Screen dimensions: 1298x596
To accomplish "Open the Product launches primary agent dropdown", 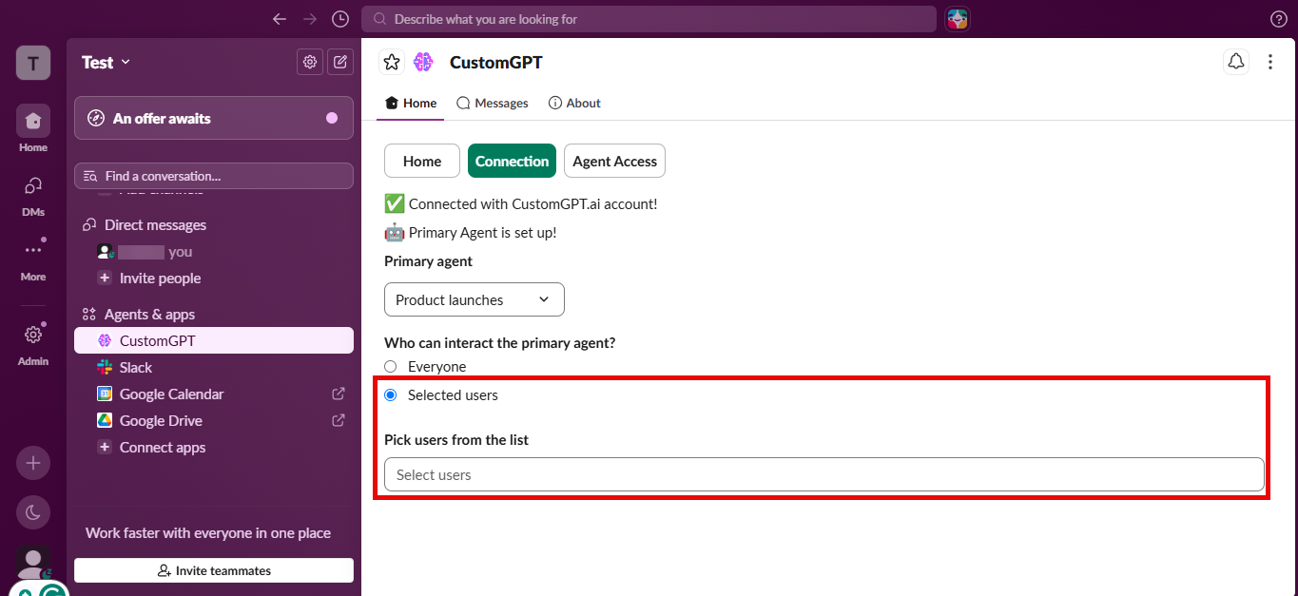I will pos(475,299).
